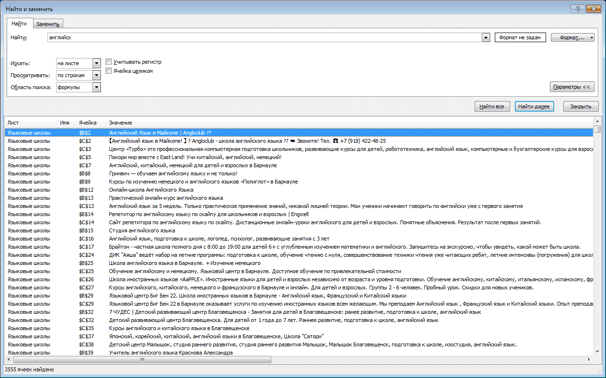The image size is (606, 378).
Task: Select the result 'Обучение английскому и немецкому'
Action: click(x=299, y=271)
